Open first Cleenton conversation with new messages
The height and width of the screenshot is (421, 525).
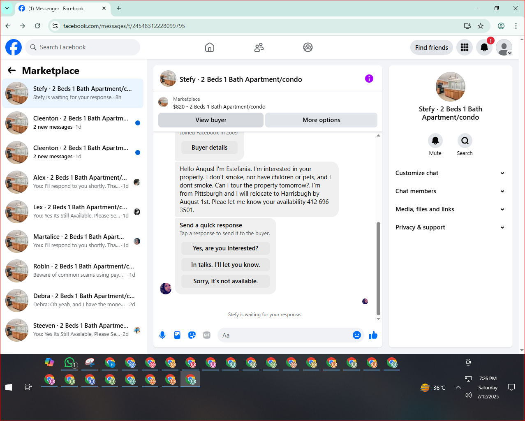coord(73,123)
